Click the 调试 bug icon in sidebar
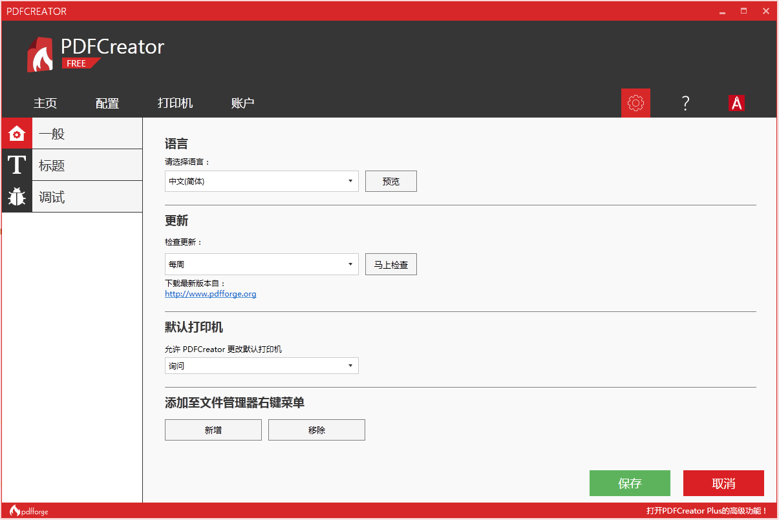Viewport: 779px width, 520px height. (x=17, y=197)
